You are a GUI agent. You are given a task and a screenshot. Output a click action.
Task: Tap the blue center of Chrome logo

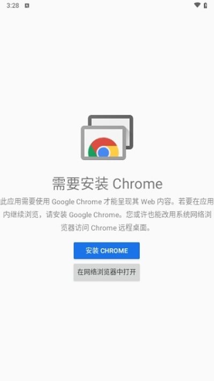pos(103,152)
